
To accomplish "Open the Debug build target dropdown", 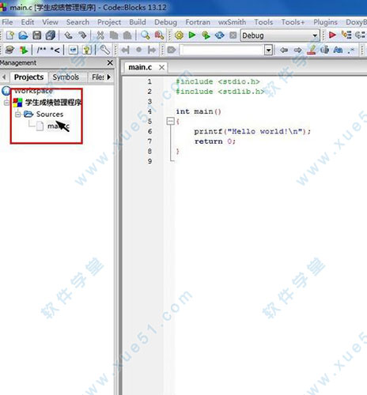I will pos(315,36).
